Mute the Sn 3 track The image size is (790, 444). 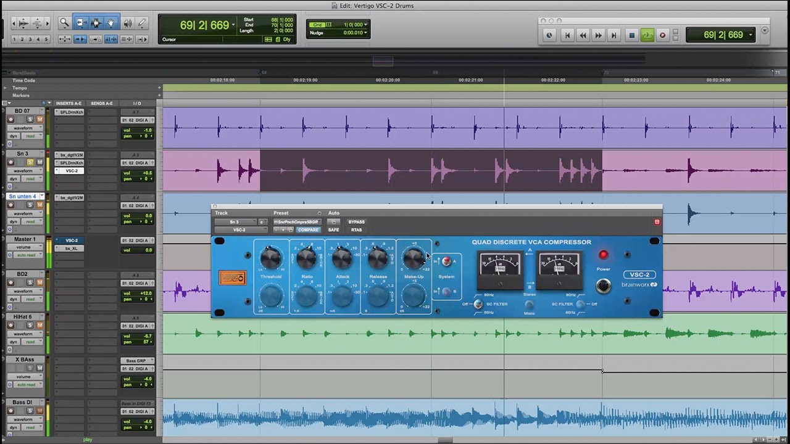(x=39, y=162)
